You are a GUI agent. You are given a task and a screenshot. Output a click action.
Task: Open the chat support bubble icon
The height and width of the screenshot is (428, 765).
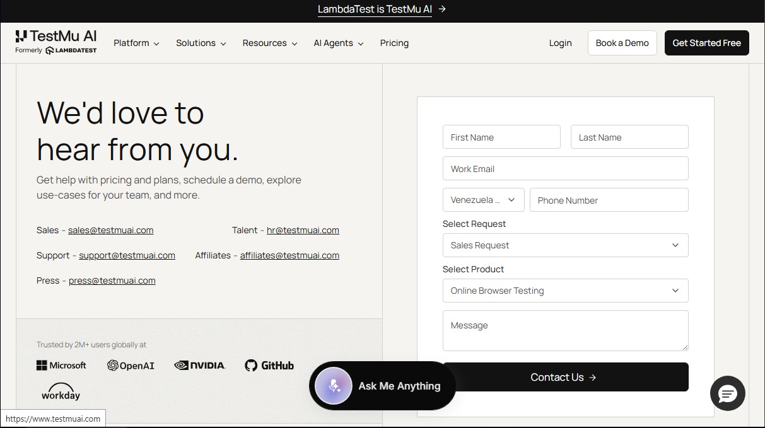click(728, 394)
